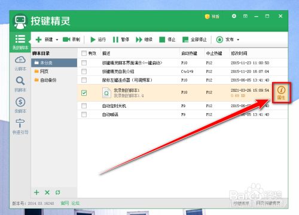299x215 pixels.
Task: Check the 自动定时关机 row checkbox
Action: [x=84, y=106]
